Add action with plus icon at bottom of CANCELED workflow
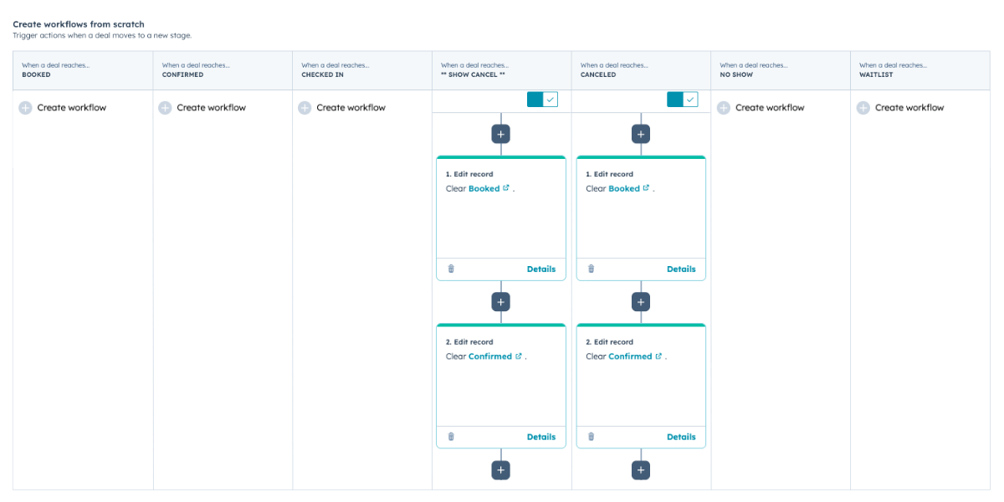The image size is (1004, 502). point(640,469)
